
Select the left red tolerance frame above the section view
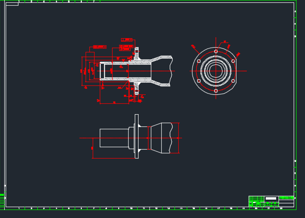tap(100, 47)
